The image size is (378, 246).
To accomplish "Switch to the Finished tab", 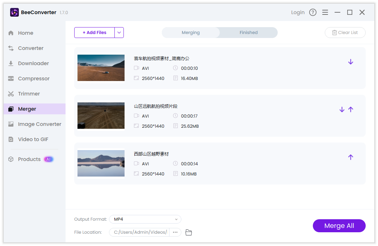I will (248, 32).
